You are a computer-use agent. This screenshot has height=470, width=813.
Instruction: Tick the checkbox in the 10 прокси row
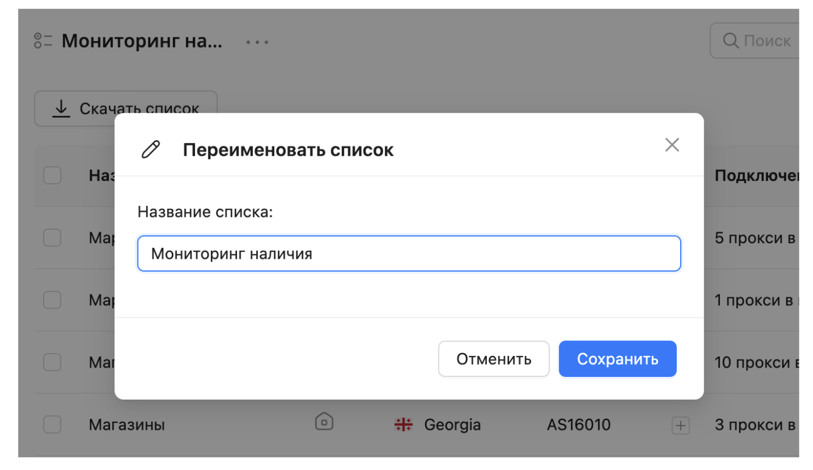(x=52, y=362)
